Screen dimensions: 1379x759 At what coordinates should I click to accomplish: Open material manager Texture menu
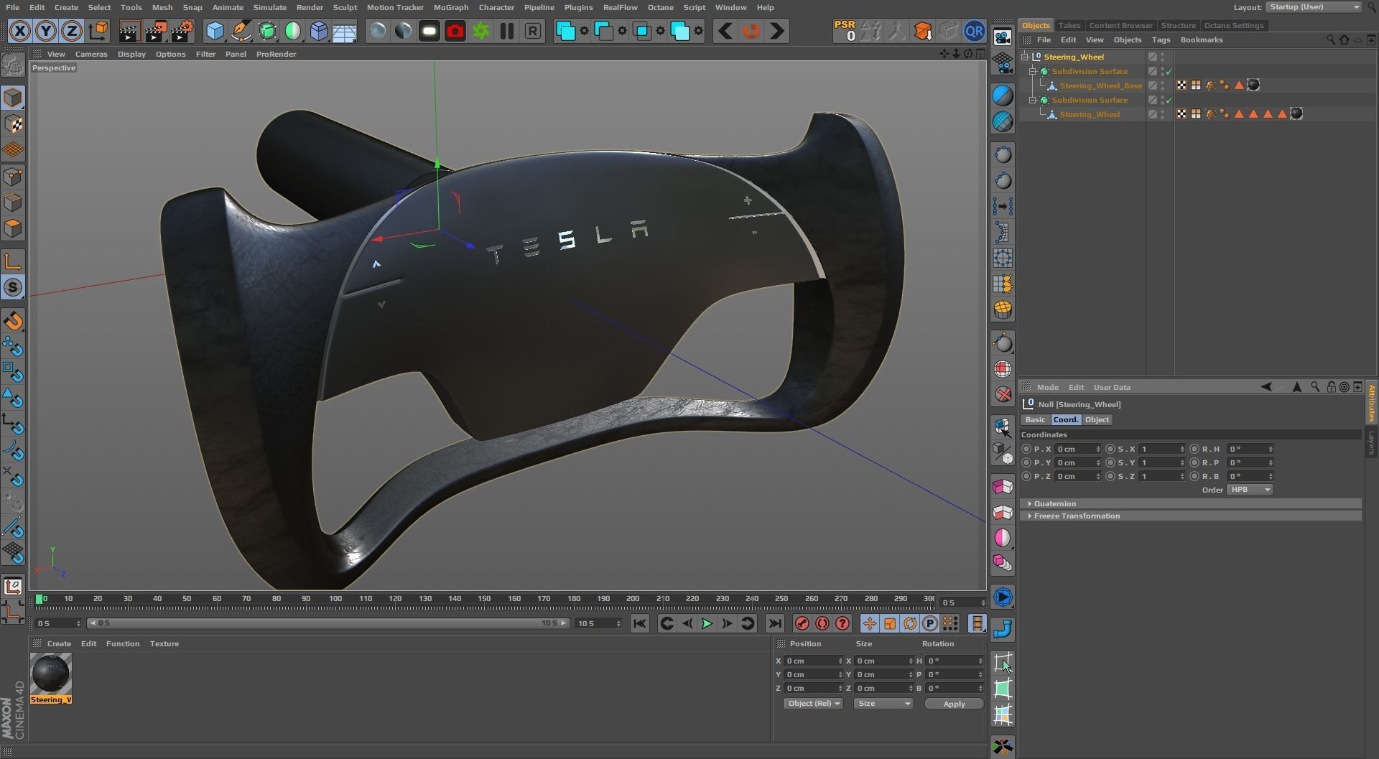coord(164,643)
